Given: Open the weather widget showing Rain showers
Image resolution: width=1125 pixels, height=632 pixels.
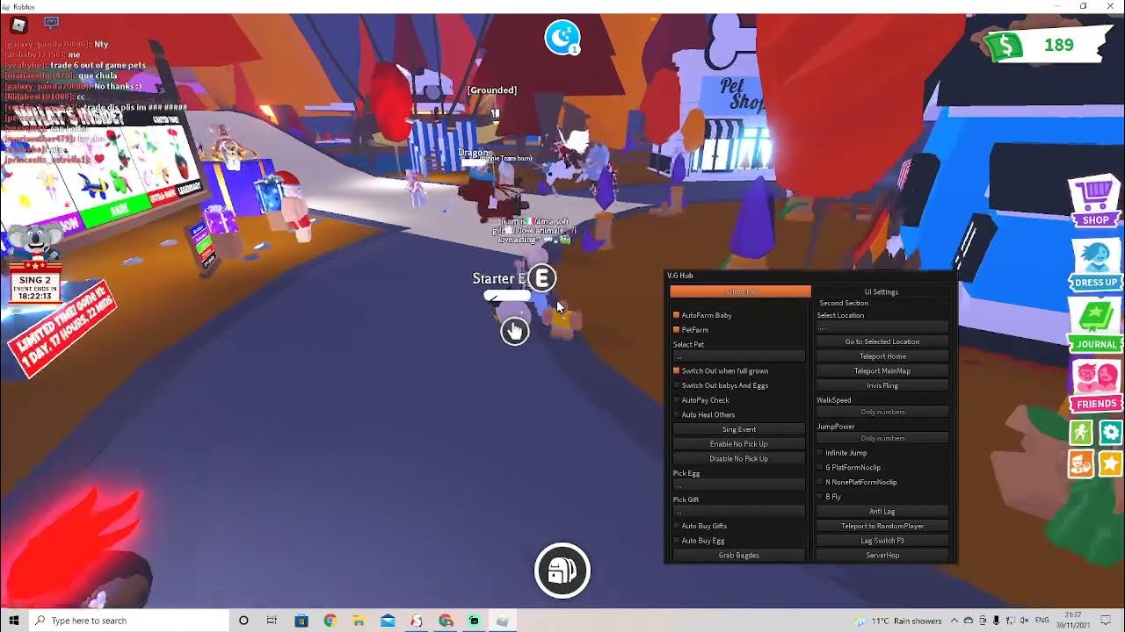Looking at the screenshot, I should point(897,621).
